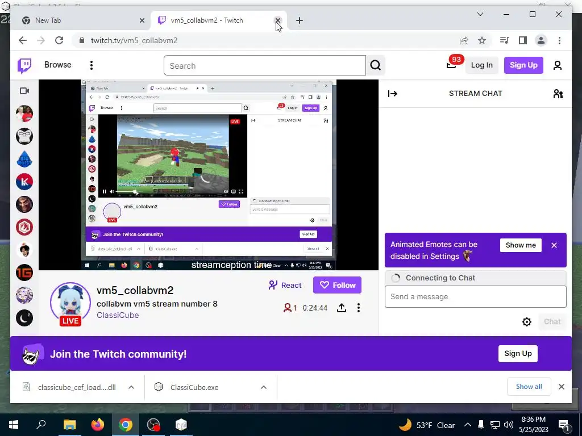Click the vm5_collabvm2 live avatar
582x436 pixels.
coord(70,303)
